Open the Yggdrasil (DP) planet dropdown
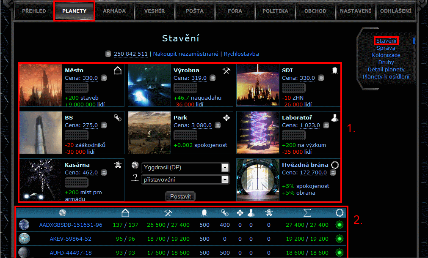 [225, 168]
